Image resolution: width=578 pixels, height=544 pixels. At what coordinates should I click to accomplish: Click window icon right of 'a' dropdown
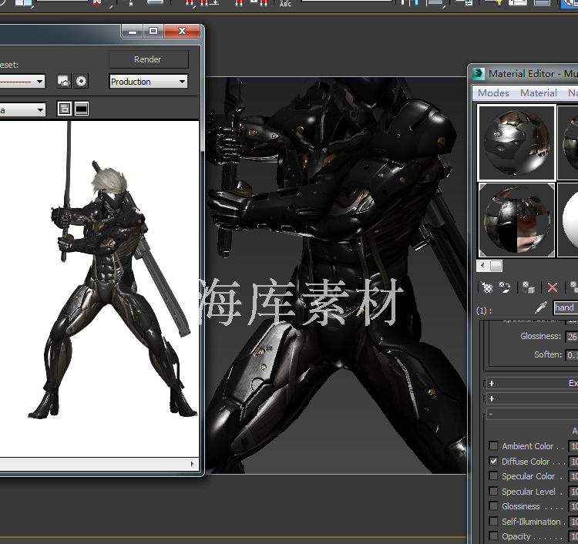point(65,109)
